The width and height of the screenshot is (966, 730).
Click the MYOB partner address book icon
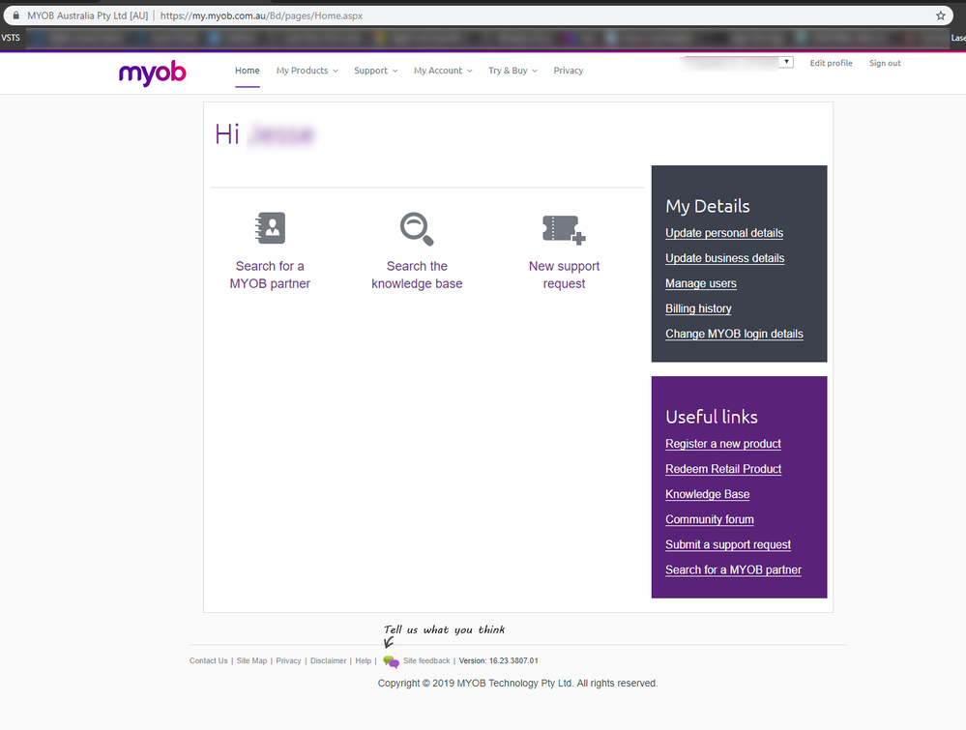270,228
